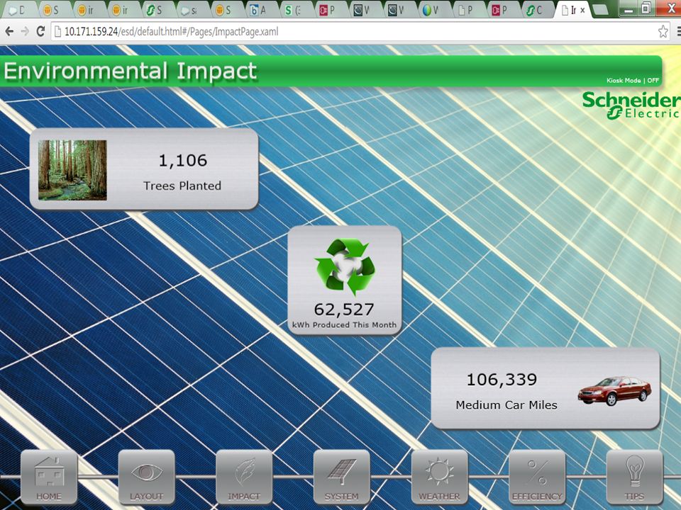This screenshot has height=510, width=681.
Task: Reload the page with the refresh icon
Action: (x=40, y=31)
